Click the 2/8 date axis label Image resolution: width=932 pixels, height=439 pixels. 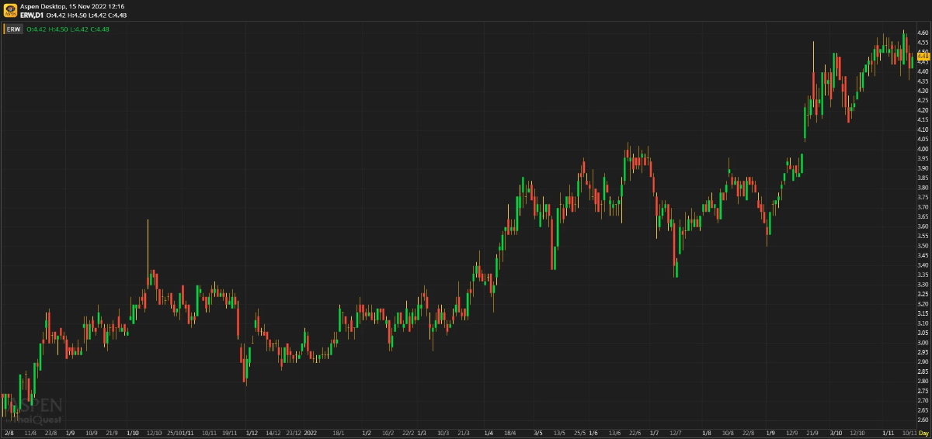9,433
